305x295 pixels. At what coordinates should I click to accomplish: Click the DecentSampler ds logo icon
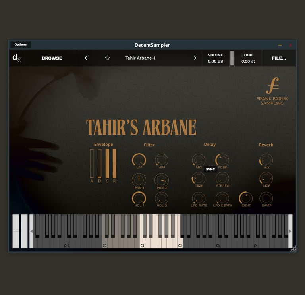(17, 58)
